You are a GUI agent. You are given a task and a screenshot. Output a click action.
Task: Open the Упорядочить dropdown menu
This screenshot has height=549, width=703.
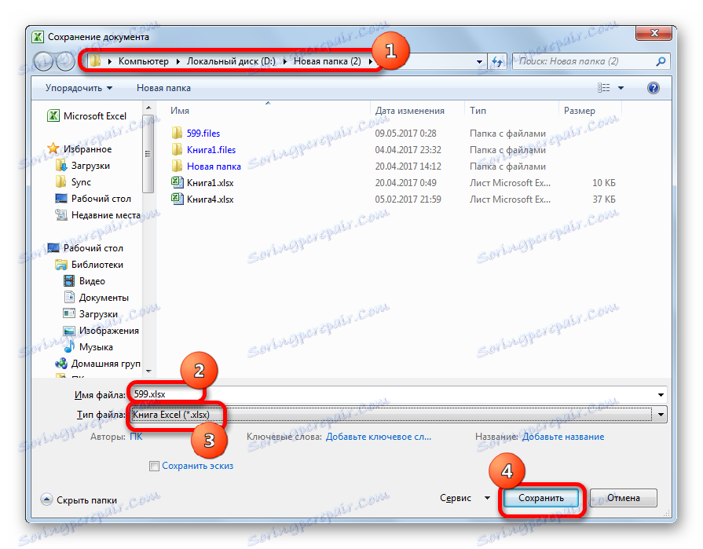point(79,88)
